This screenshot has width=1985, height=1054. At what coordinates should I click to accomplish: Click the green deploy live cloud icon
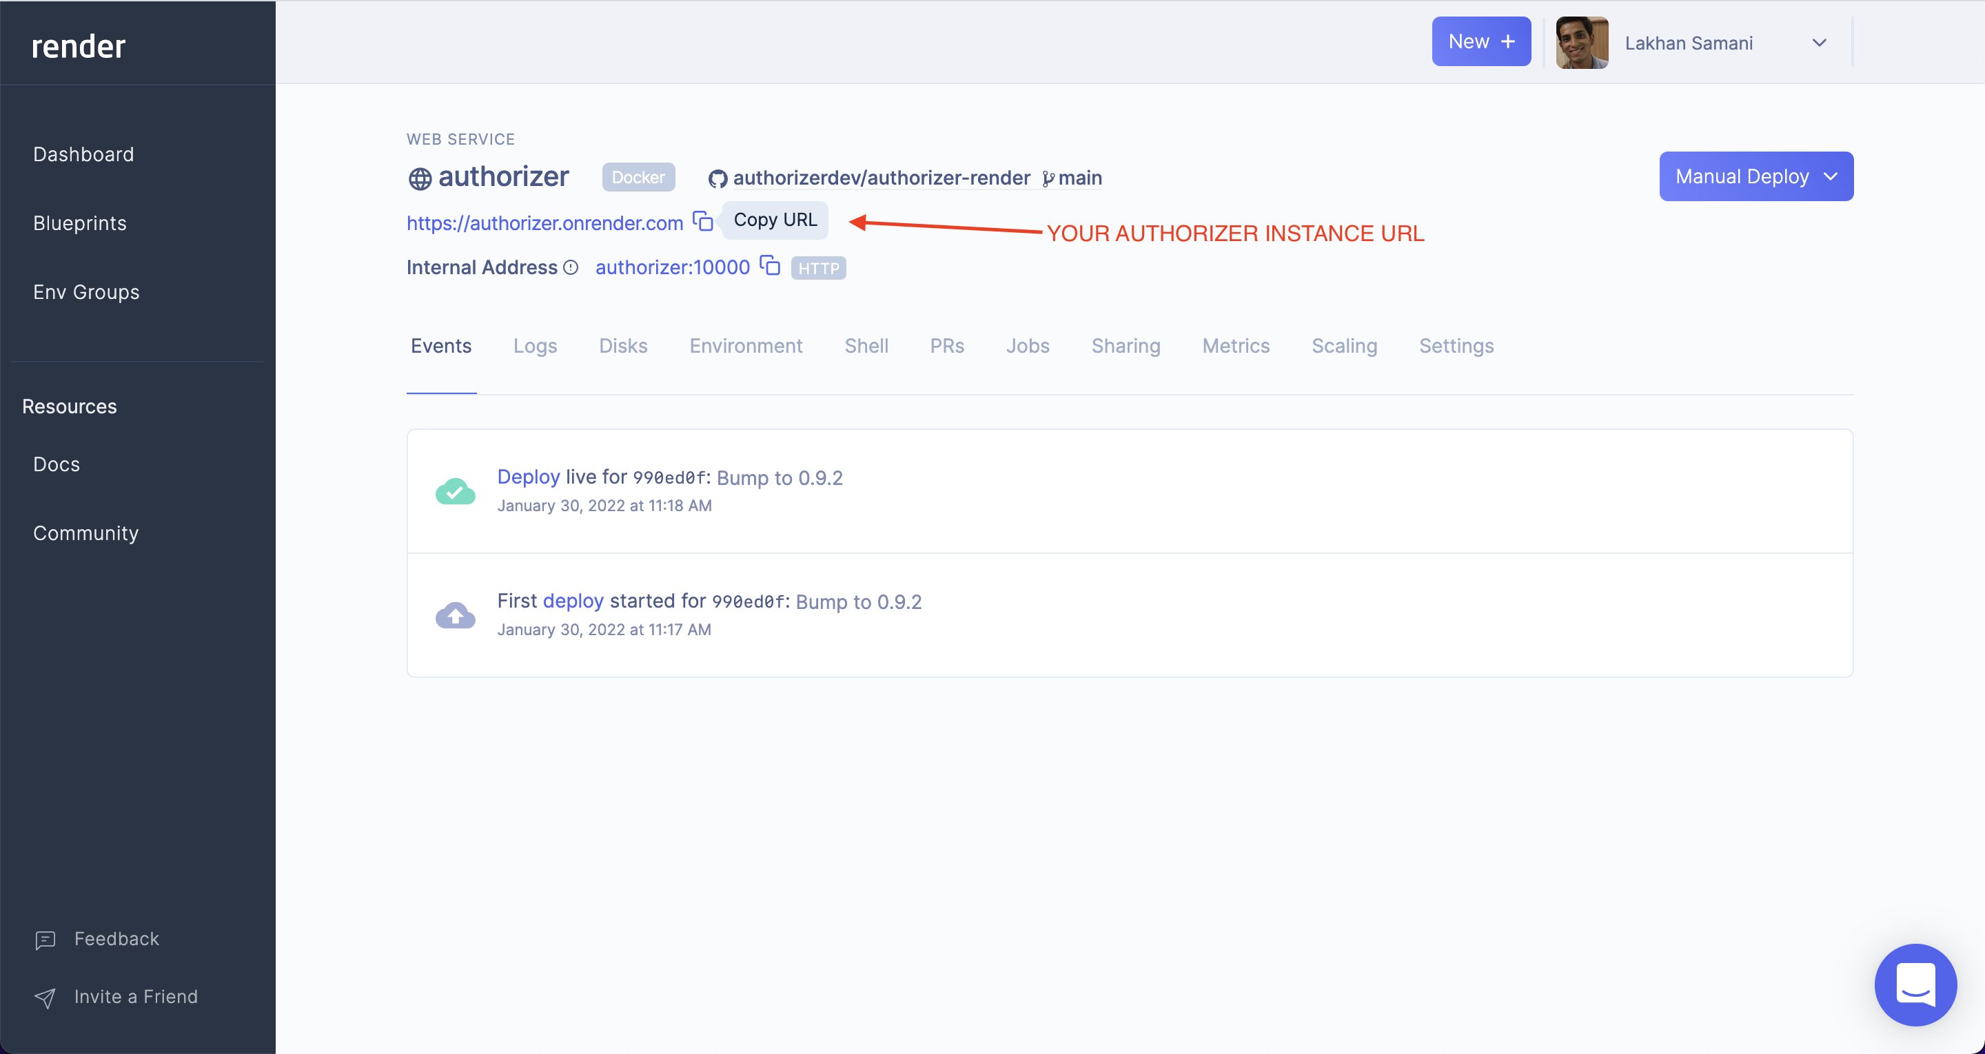(456, 490)
